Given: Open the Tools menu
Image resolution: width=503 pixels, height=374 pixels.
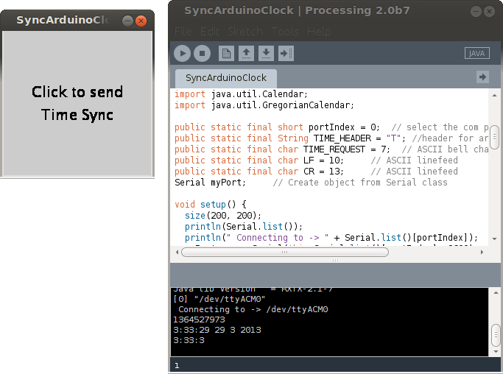Looking at the screenshot, I should tap(285, 32).
